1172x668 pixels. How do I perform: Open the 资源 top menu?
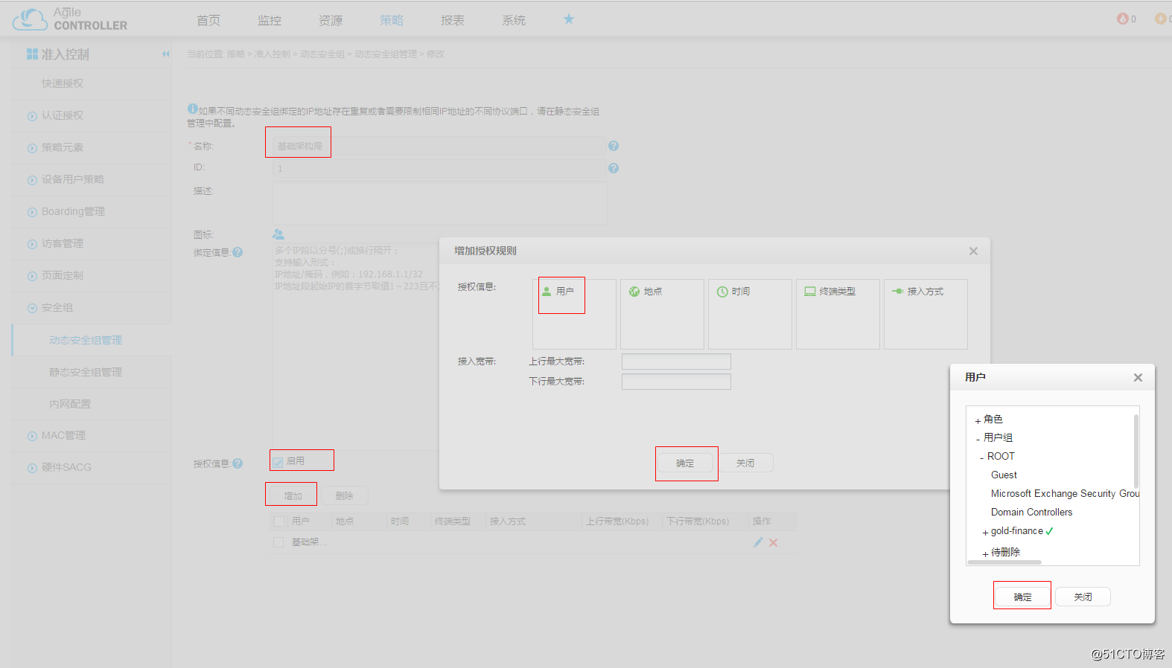331,20
